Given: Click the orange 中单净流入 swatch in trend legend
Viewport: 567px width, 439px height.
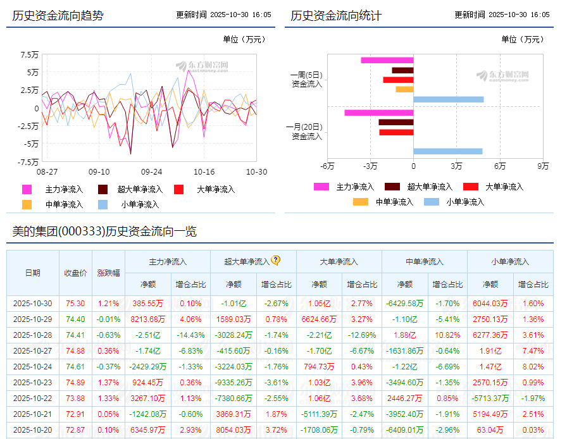Looking at the screenshot, I should pyautogui.click(x=27, y=205).
